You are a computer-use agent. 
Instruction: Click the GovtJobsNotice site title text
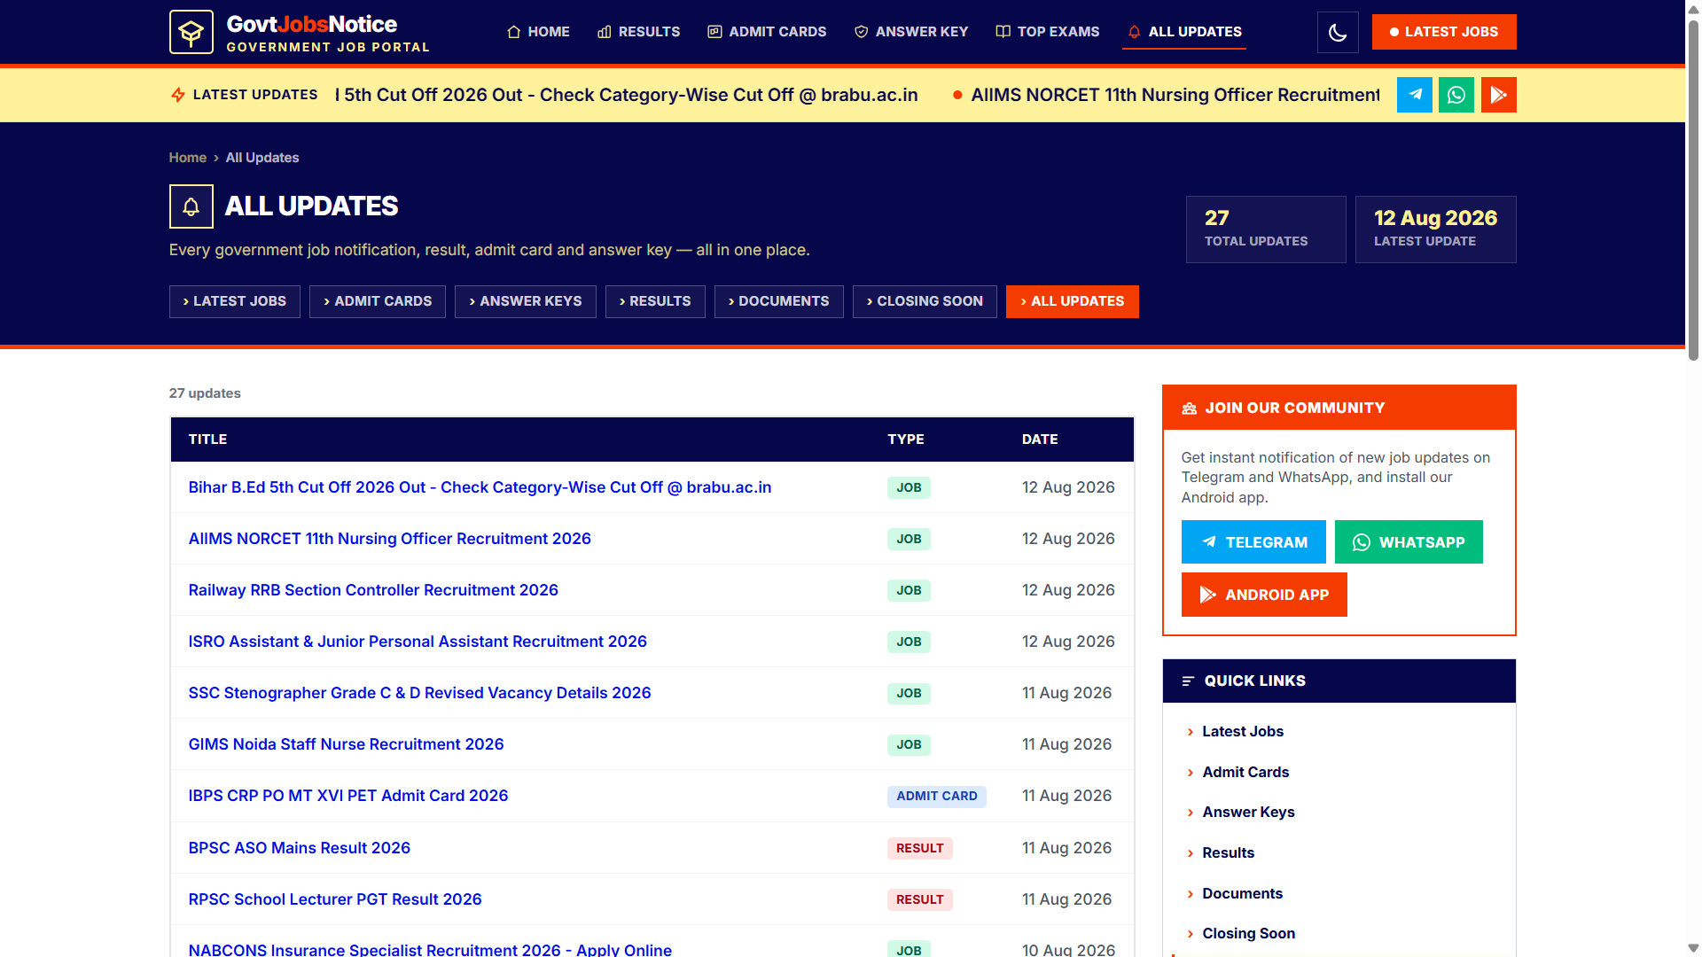pos(311,24)
